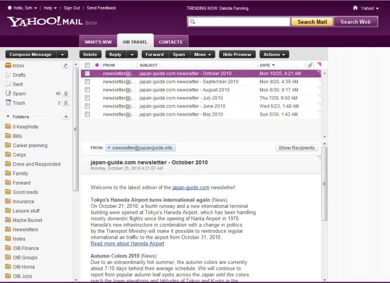Expand the Actions dropdown menu

(274, 55)
